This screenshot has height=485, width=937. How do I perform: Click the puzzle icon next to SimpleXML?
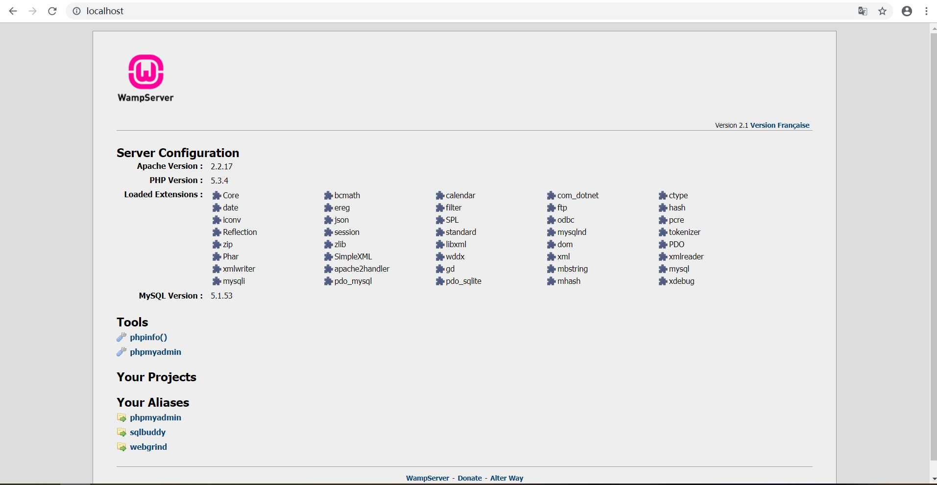pyautogui.click(x=328, y=256)
